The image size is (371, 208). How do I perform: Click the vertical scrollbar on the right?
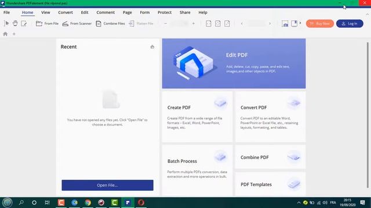[368, 115]
